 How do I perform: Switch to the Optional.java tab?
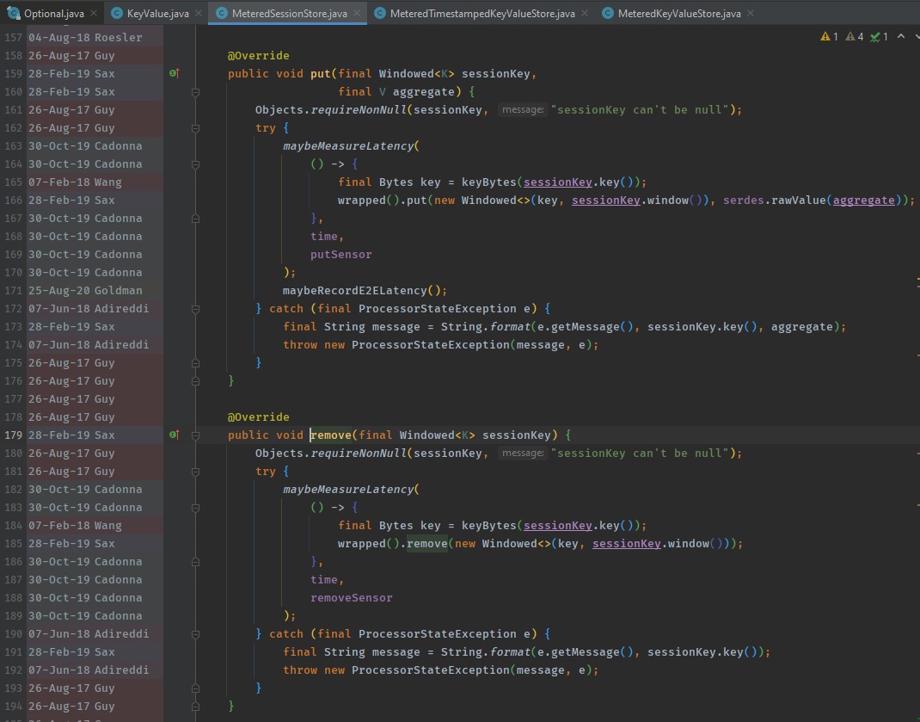(x=53, y=13)
